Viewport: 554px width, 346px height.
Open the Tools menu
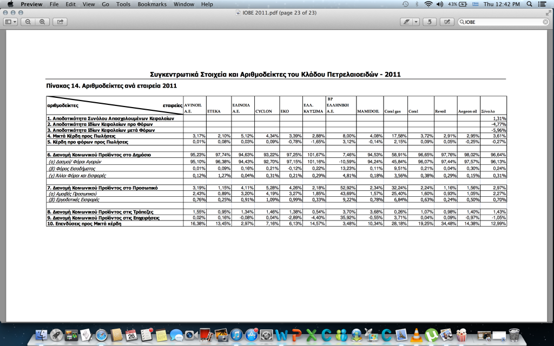point(123,4)
